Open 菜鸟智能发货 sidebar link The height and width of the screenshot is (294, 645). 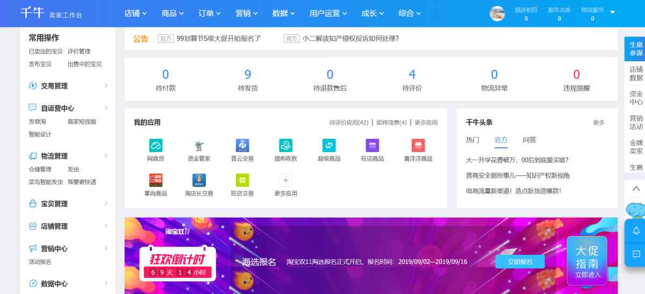point(46,182)
